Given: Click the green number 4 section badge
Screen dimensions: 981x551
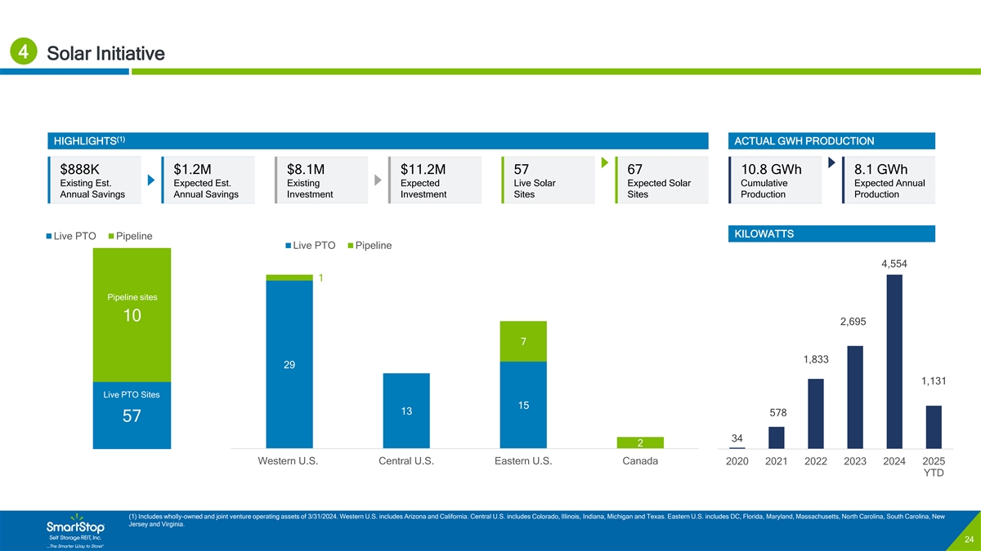Looking at the screenshot, I should pyautogui.click(x=24, y=53).
